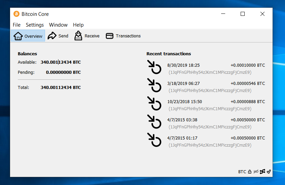
Task: Click the network connections status icon
Action: tap(262, 172)
